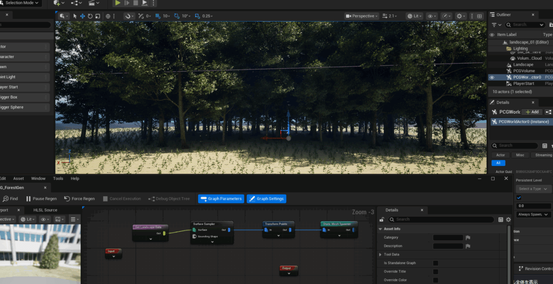This screenshot has width=553, height=284.
Task: Click the Add button in Details panel
Action: 532,112
